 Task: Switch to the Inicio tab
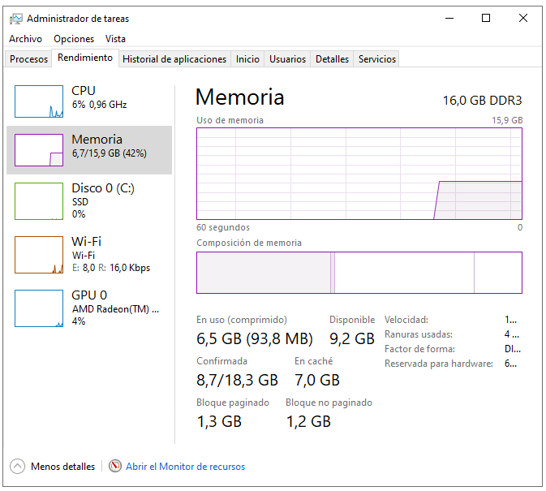tap(247, 59)
